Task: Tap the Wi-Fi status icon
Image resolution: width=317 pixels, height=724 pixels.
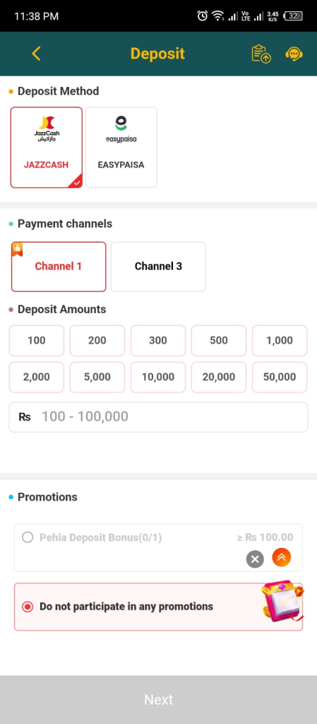Action: 217,16
